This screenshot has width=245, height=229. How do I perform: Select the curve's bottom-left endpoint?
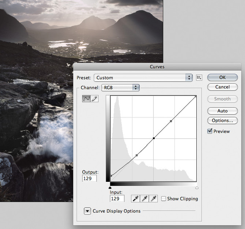point(111,176)
